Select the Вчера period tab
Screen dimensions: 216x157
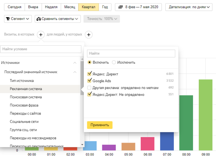pyautogui.click(x=33, y=7)
